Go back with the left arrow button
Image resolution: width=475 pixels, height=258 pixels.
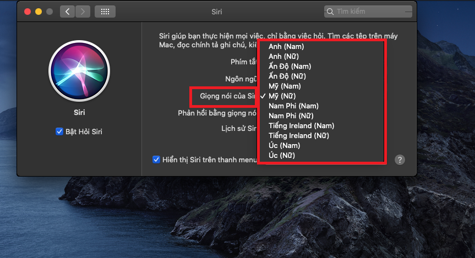[67, 12]
